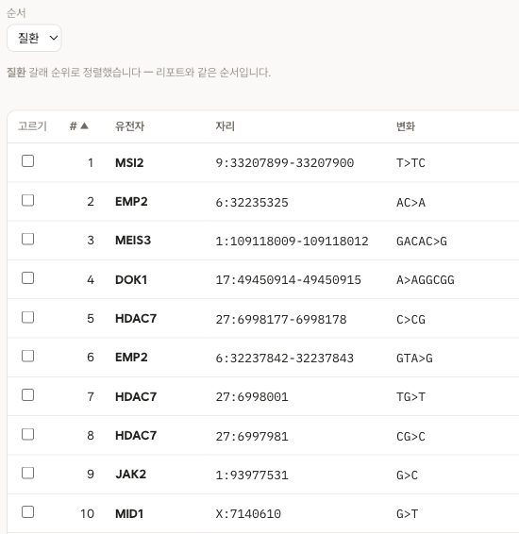The width and height of the screenshot is (519, 534).
Task: Click location 27:6998001
Action: click(252, 397)
